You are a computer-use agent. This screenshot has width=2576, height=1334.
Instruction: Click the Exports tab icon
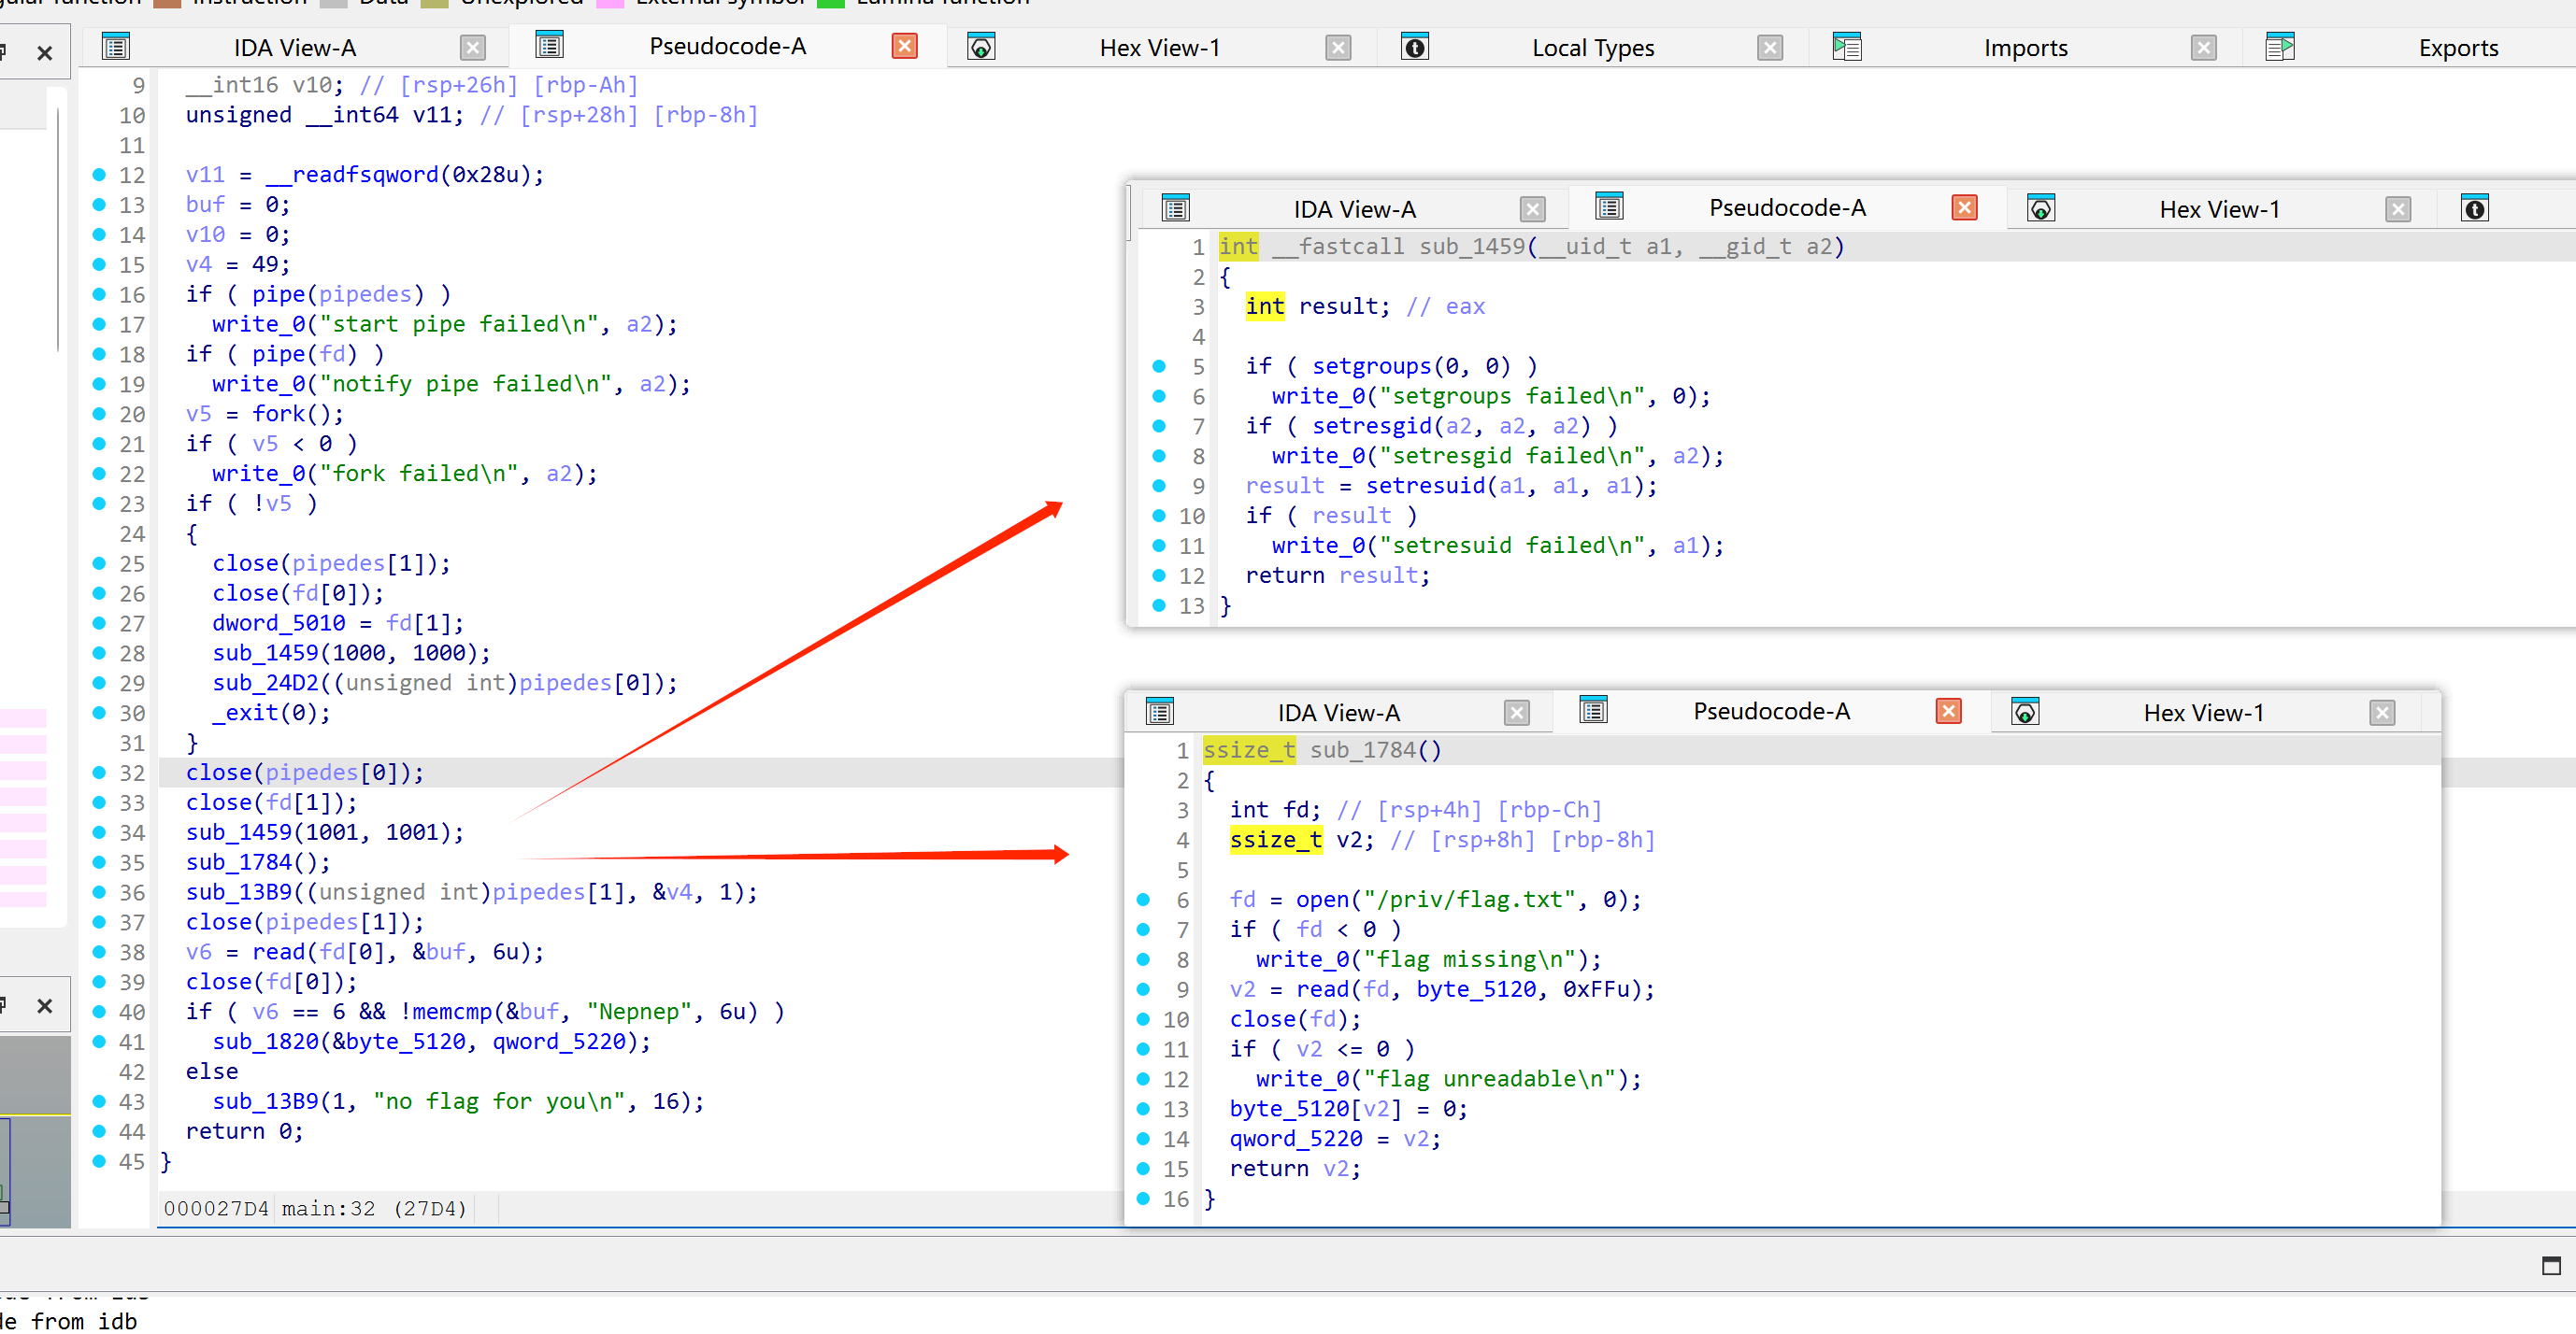click(2279, 46)
